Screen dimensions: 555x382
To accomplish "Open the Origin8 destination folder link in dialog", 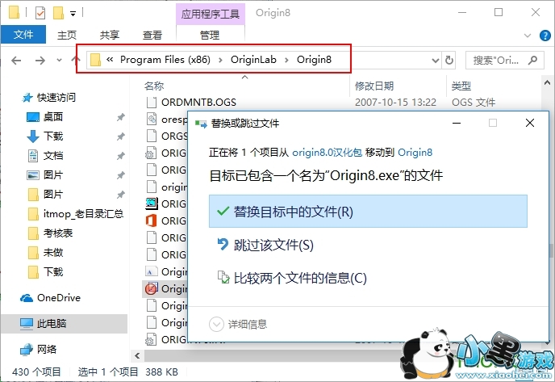I will click(x=415, y=153).
